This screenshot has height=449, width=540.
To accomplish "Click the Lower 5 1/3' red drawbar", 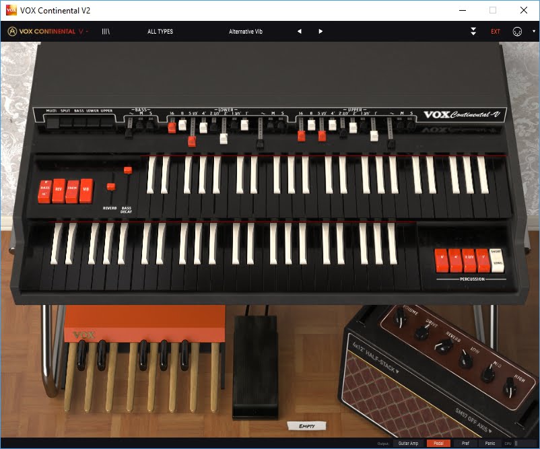I will click(x=192, y=141).
